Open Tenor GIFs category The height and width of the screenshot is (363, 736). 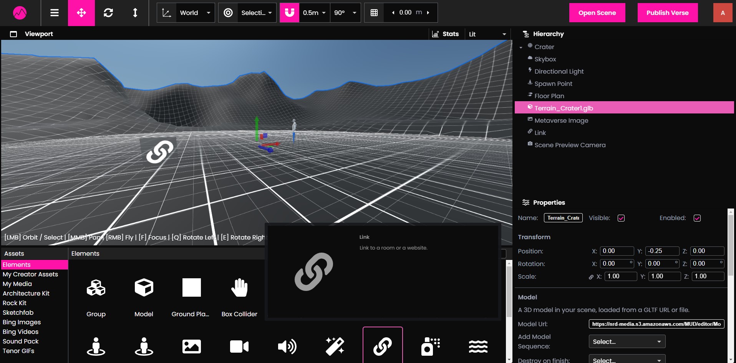[x=18, y=351]
